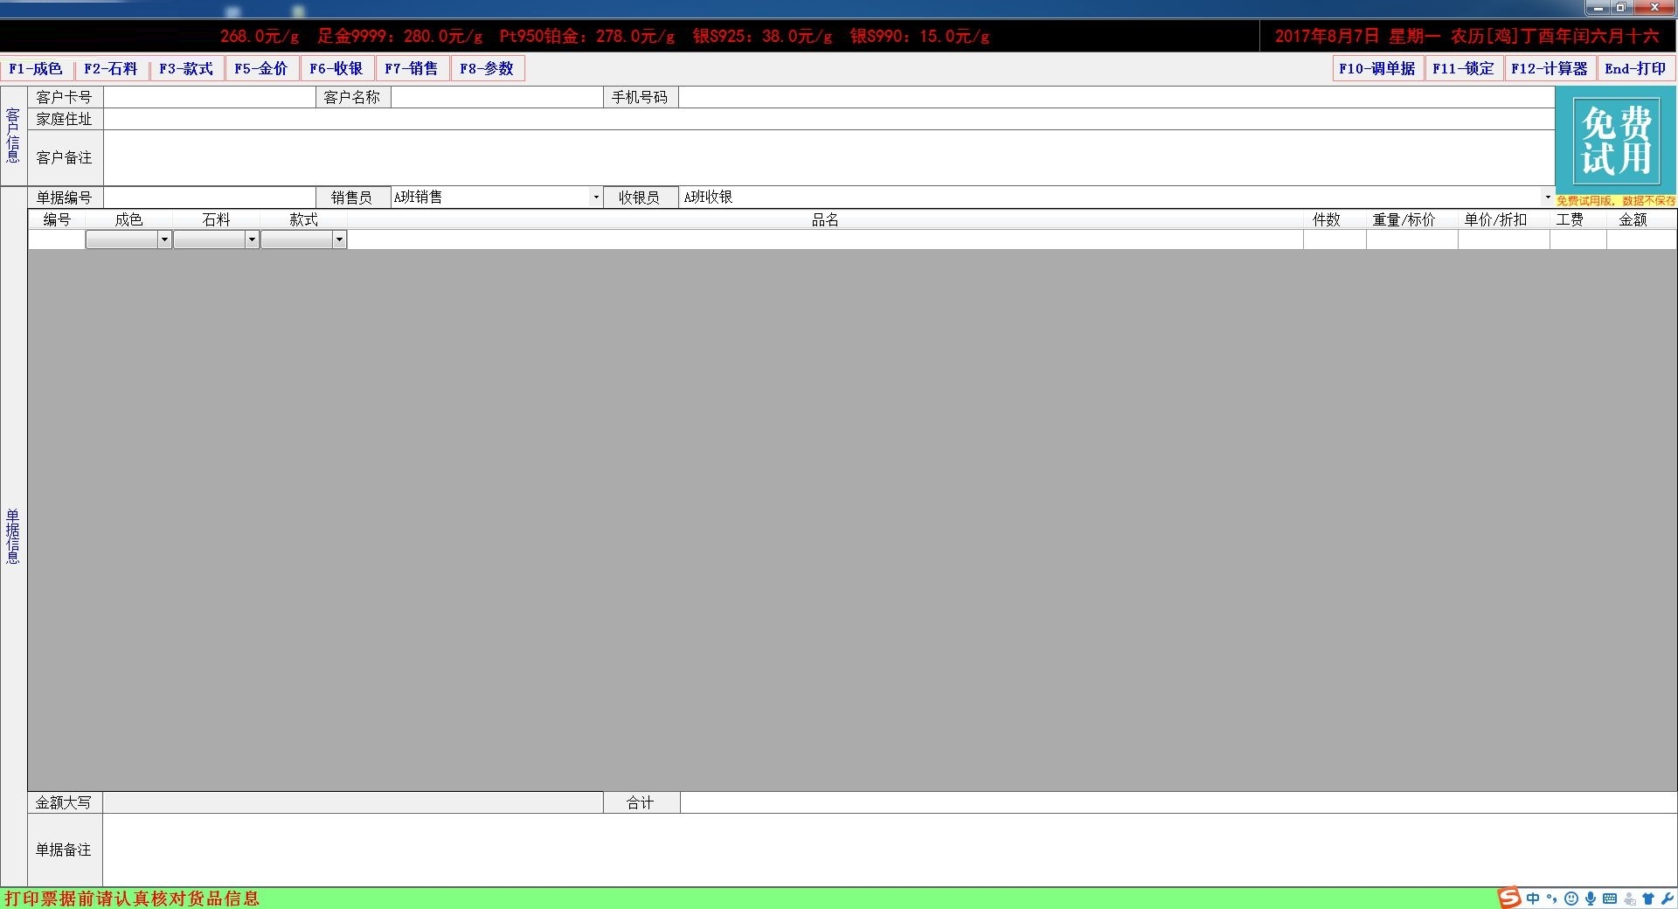Click the 免费试用版,数据不保存 notice
This screenshot has width=1678, height=909.
pos(1616,201)
